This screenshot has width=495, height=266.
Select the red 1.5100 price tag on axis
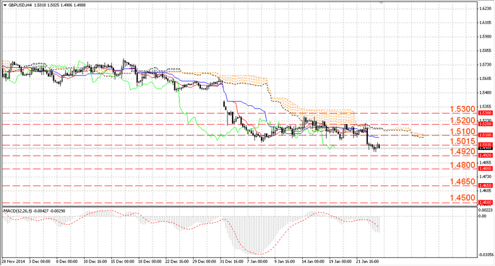point(486,135)
